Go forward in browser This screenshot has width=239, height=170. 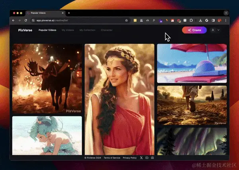point(20,20)
